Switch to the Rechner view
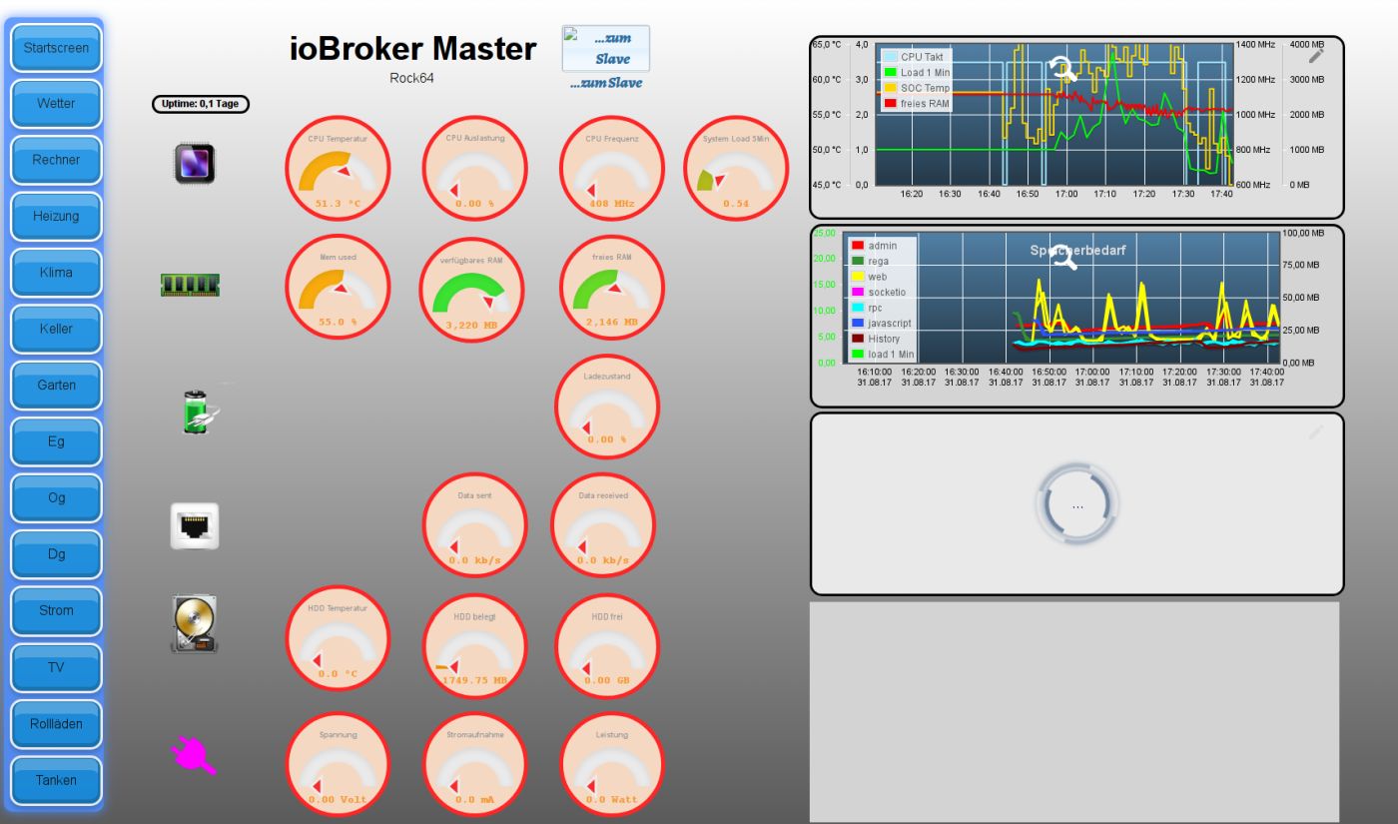The width and height of the screenshot is (1398, 824). point(56,160)
